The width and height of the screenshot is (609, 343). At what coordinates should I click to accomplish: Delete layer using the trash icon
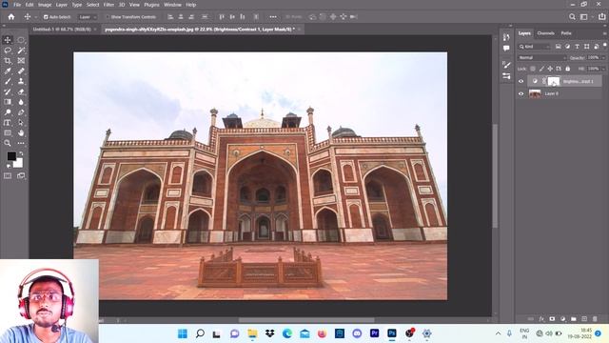click(x=595, y=319)
